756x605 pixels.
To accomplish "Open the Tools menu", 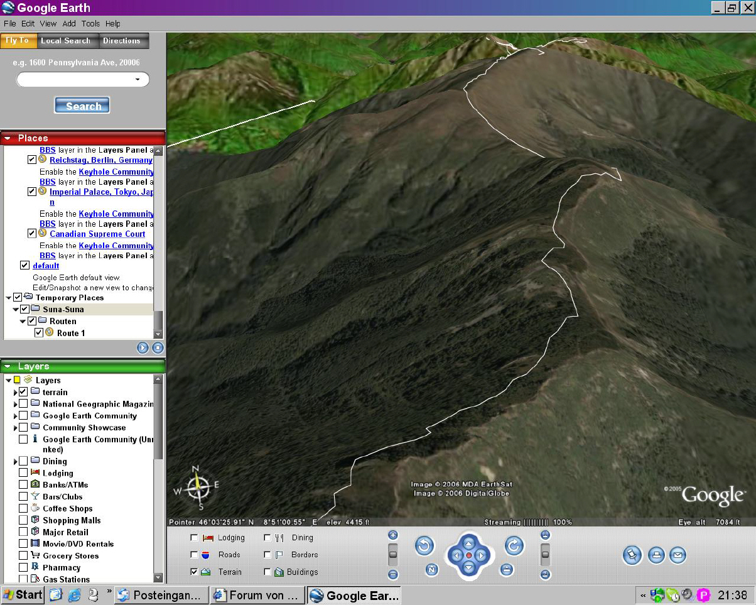I will [x=90, y=23].
